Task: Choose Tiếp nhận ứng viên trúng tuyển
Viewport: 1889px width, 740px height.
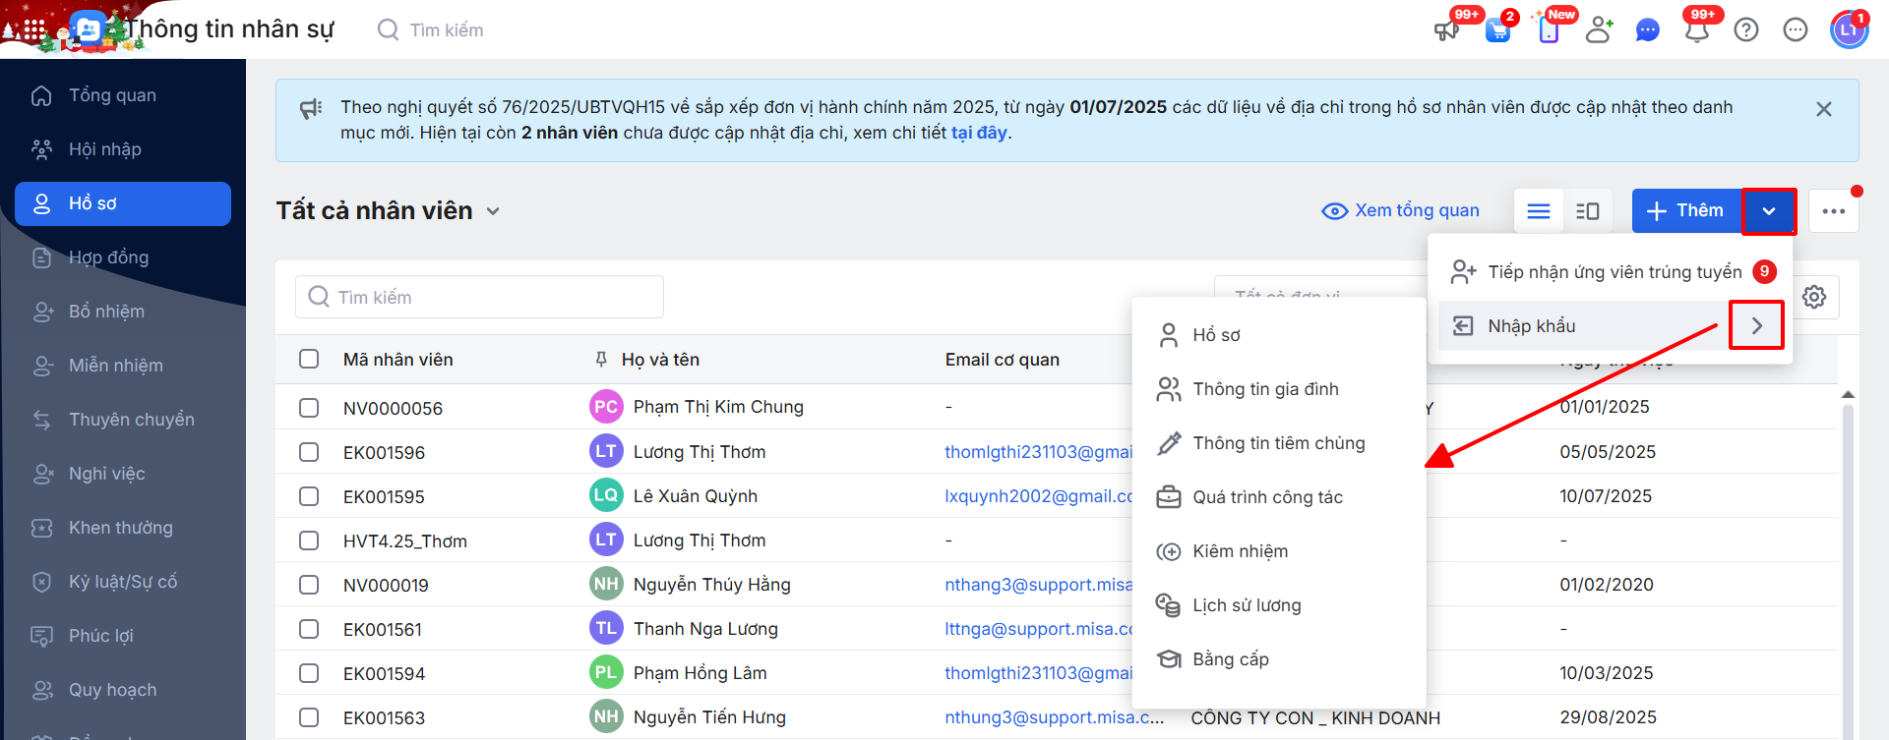Action: click(x=1611, y=272)
